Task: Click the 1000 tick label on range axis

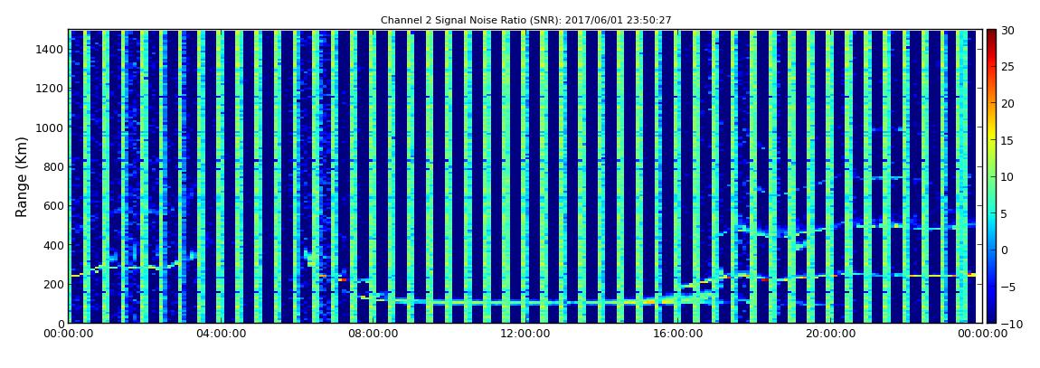Action: (x=51, y=127)
